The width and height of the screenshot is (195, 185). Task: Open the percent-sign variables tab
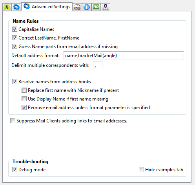tap(7, 7)
